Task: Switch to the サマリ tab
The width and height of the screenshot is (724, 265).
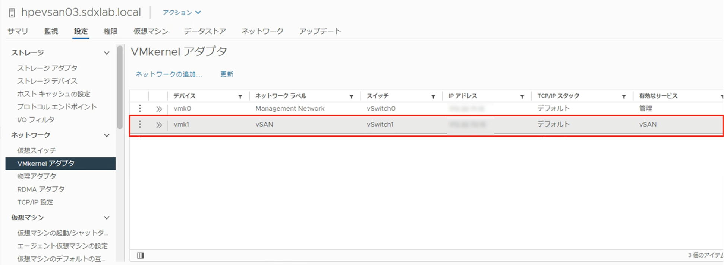Action: point(18,31)
